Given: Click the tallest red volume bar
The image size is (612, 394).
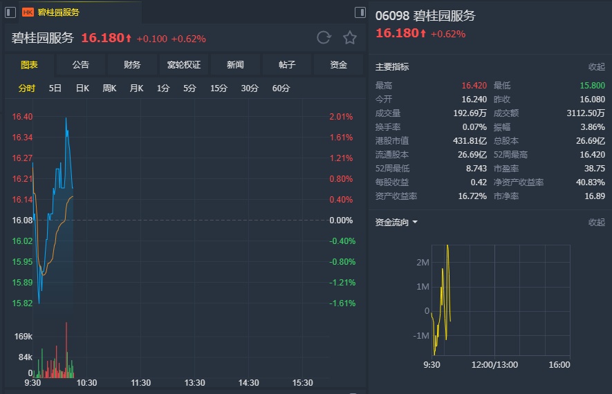Looking at the screenshot, I should [x=66, y=350].
